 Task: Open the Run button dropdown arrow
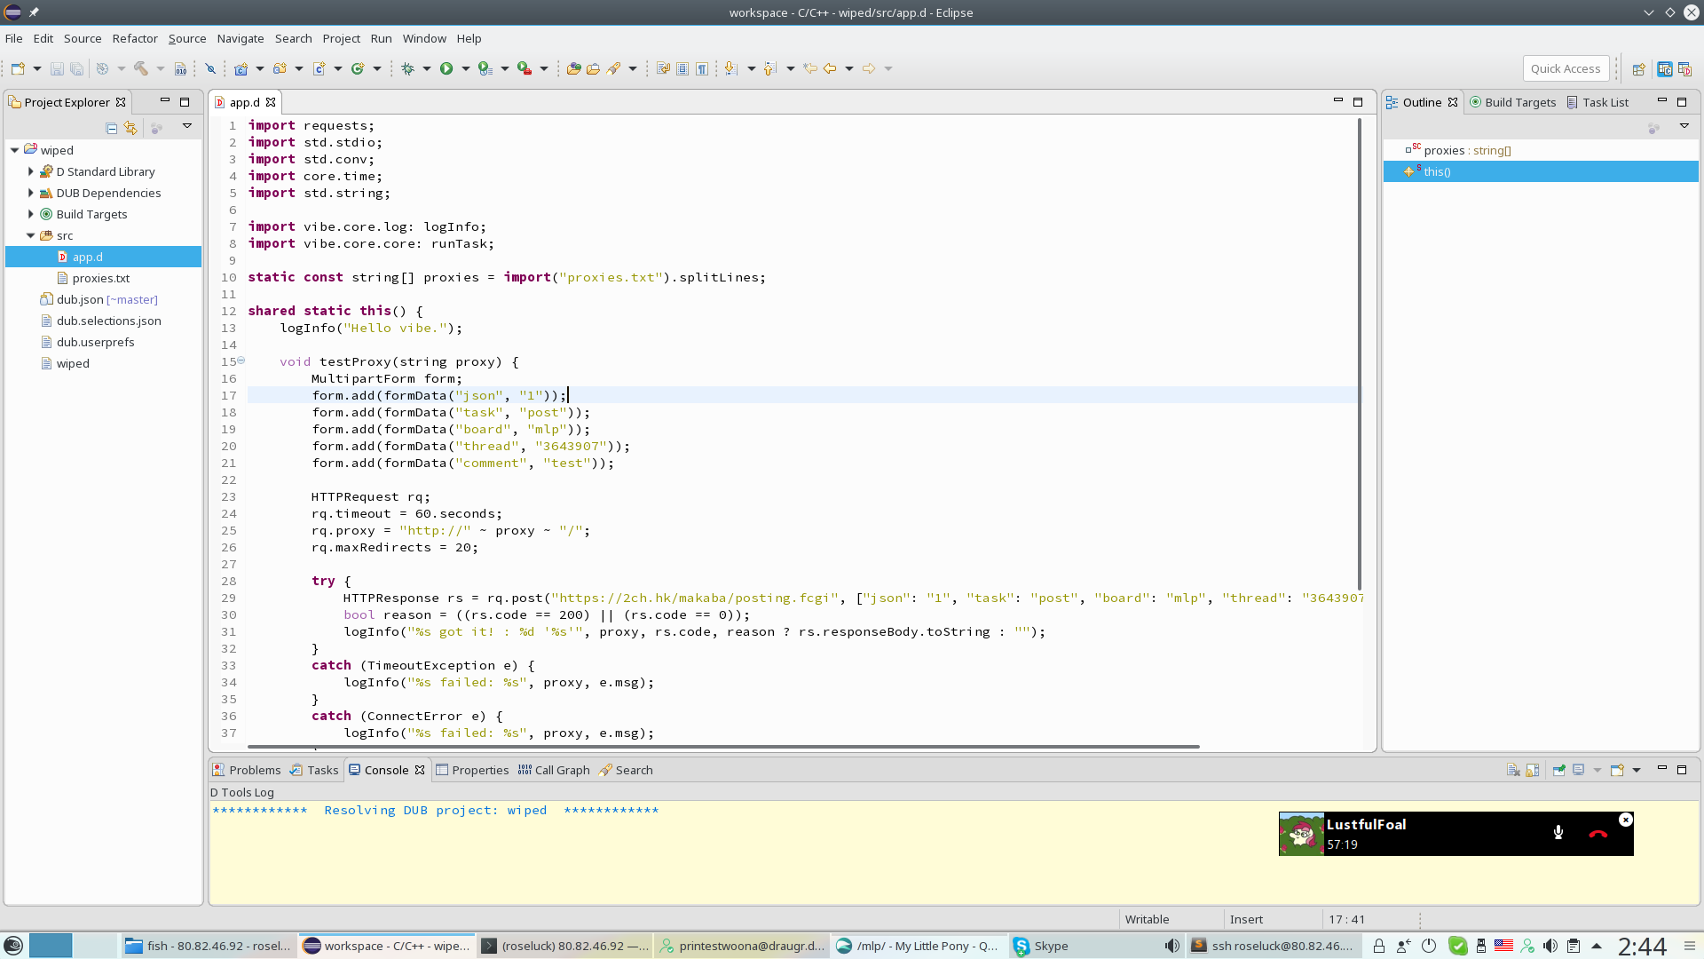pyautogui.click(x=465, y=68)
